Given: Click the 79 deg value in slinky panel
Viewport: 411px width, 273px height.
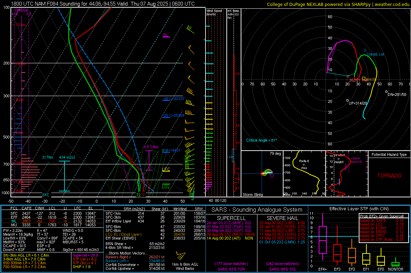Looking at the screenshot, I should (275, 153).
